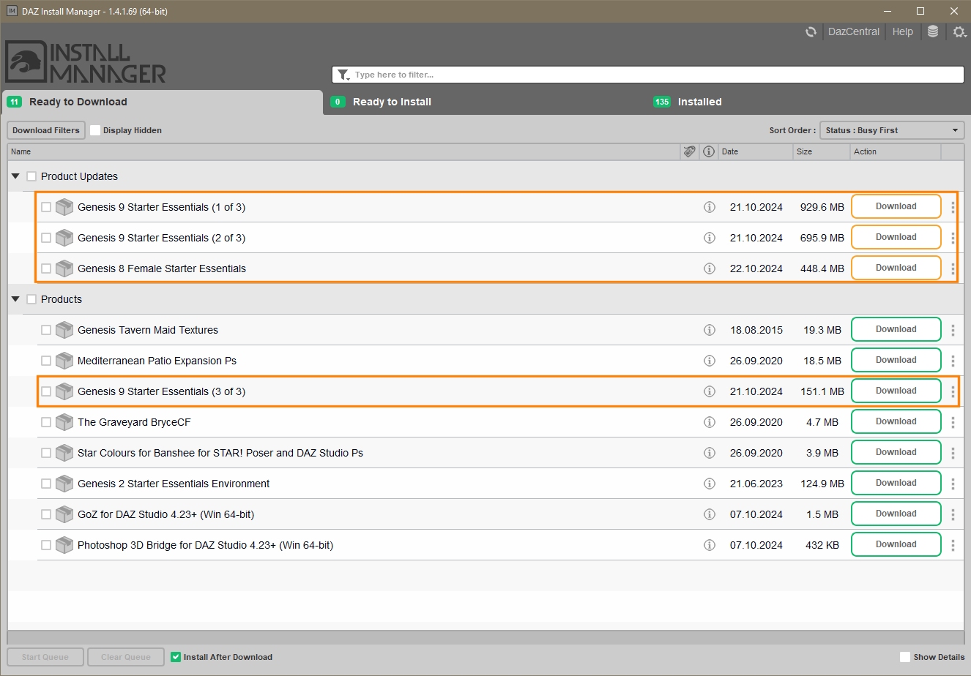The width and height of the screenshot is (971, 676).
Task: Sort the list by the Date column header
Action: coord(755,151)
